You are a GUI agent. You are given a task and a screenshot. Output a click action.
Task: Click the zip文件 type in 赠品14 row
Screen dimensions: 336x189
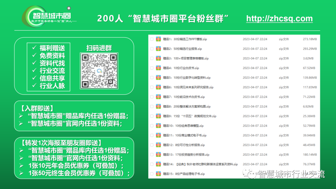click(284, 164)
